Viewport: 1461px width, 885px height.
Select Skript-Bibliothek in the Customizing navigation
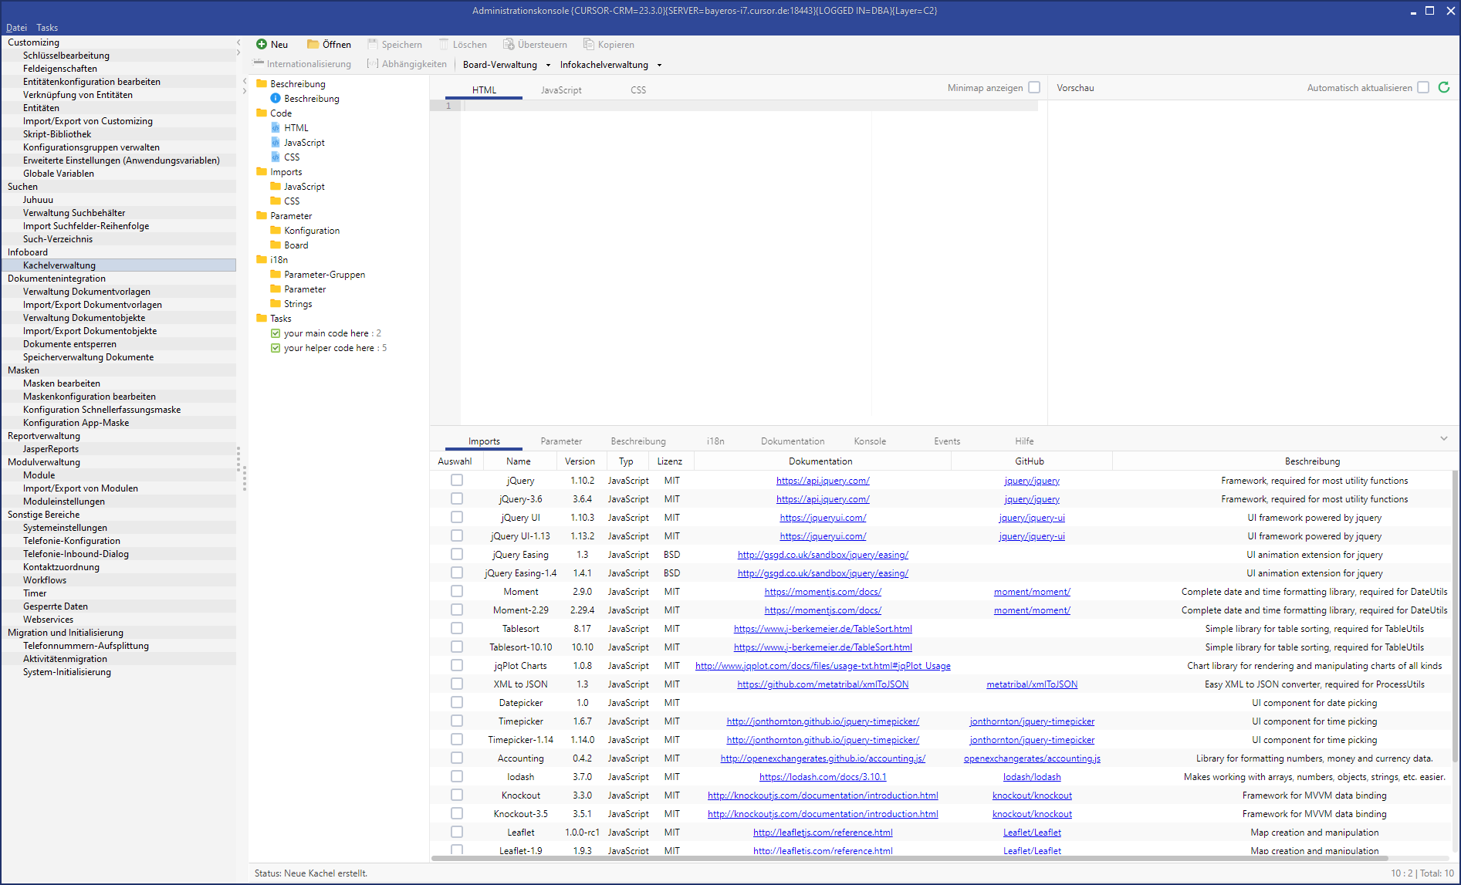57,134
